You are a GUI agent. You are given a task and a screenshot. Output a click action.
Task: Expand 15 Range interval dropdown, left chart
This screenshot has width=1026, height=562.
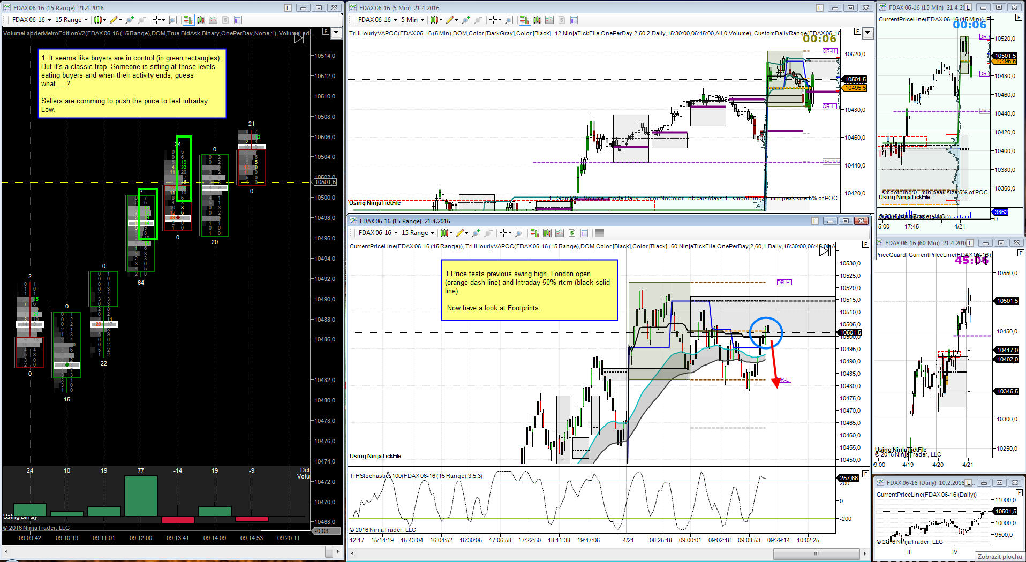coord(71,20)
